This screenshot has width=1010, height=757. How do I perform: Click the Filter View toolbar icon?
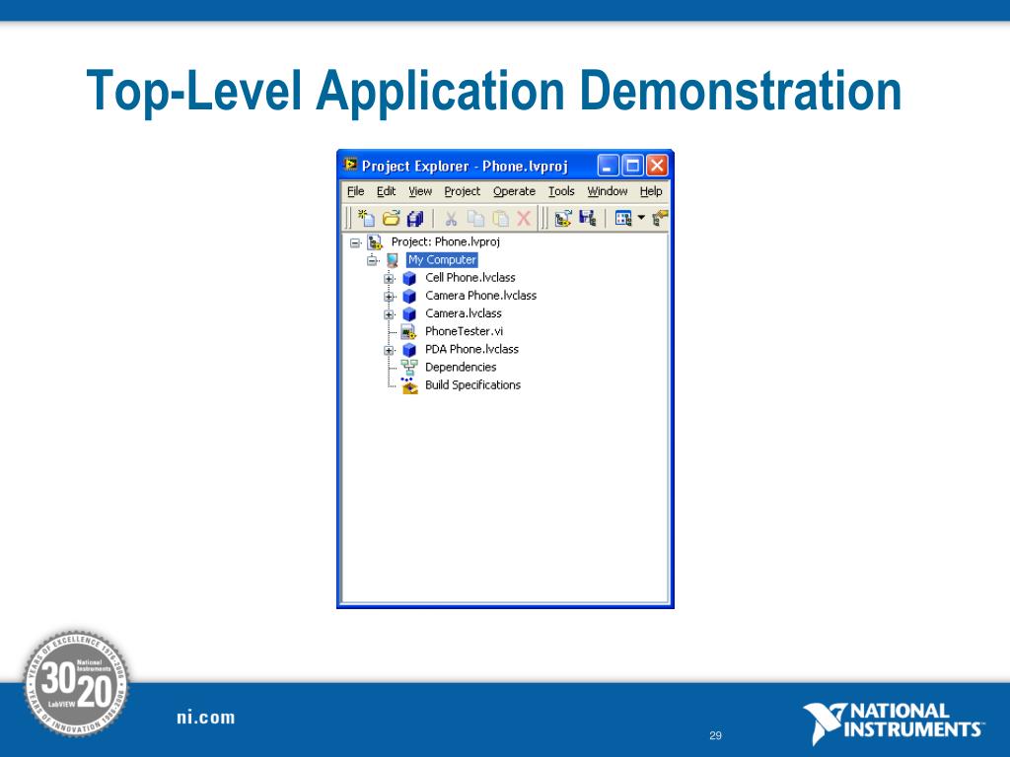pyautogui.click(x=623, y=218)
